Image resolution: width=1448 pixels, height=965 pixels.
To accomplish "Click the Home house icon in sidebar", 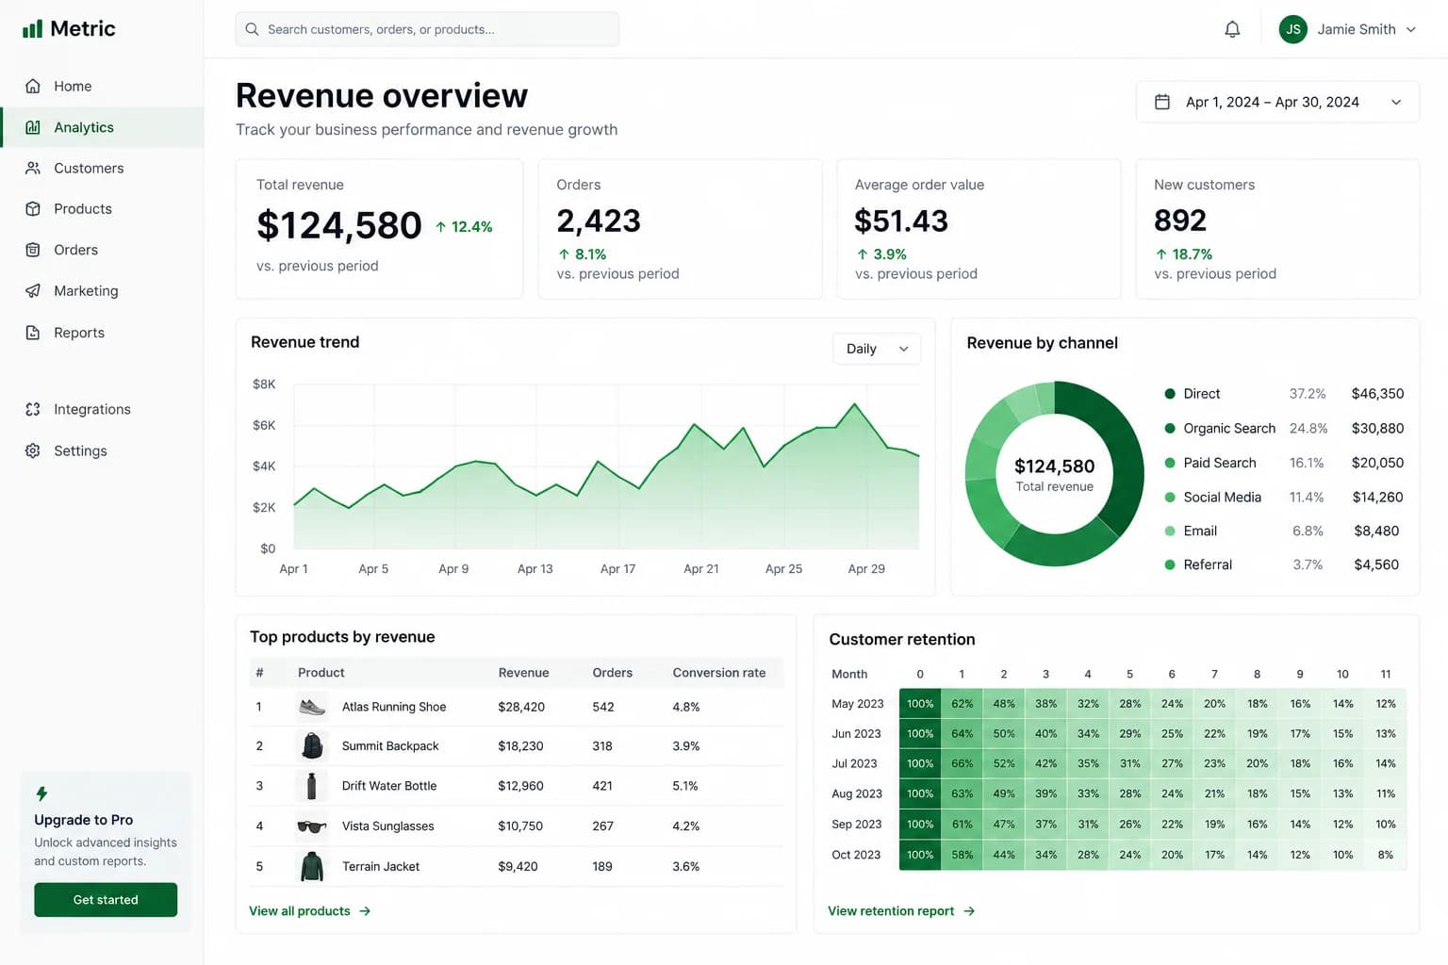I will point(33,86).
